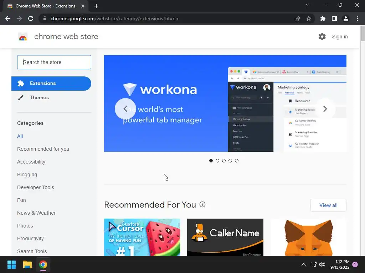This screenshot has width=365, height=273.
Task: Click the address bar URL
Action: [x=114, y=18]
